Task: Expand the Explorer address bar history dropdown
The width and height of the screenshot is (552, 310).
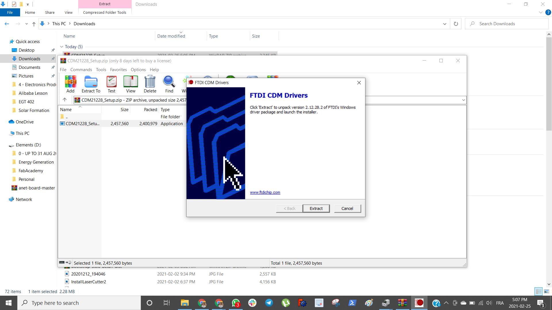Action: tap(444, 24)
